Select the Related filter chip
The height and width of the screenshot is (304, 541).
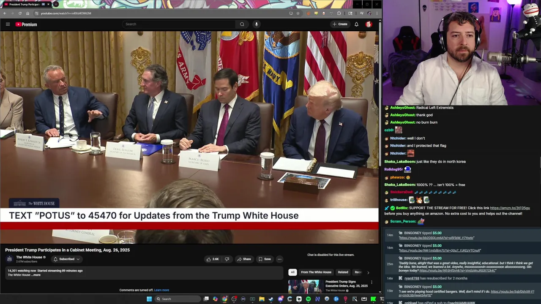(343, 272)
